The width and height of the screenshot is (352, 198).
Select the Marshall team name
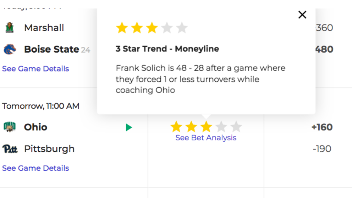(x=44, y=28)
